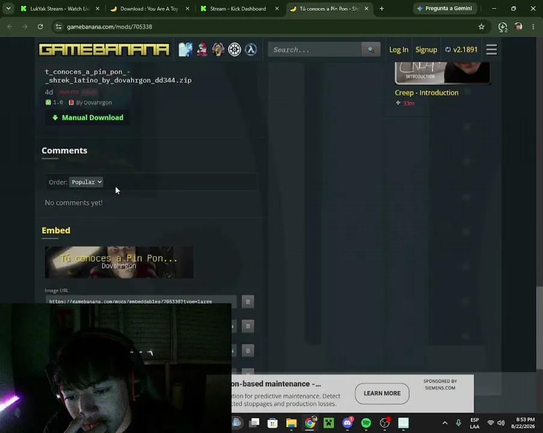Click the magnifier search button
The height and width of the screenshot is (433, 543).
tap(371, 49)
